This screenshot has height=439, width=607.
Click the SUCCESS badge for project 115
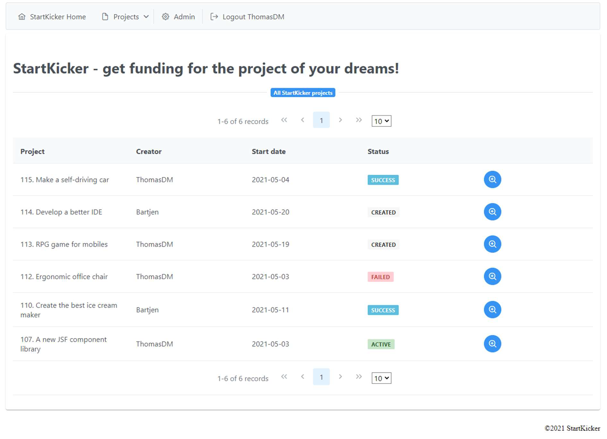[383, 180]
